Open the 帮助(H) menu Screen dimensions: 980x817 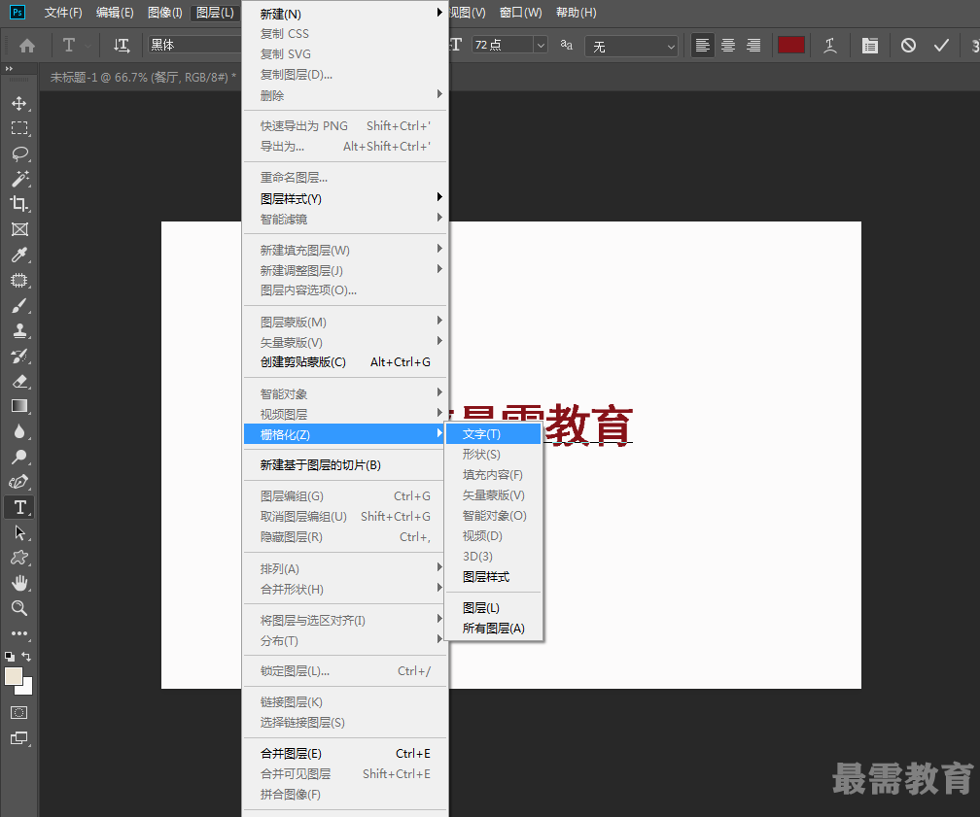[577, 13]
